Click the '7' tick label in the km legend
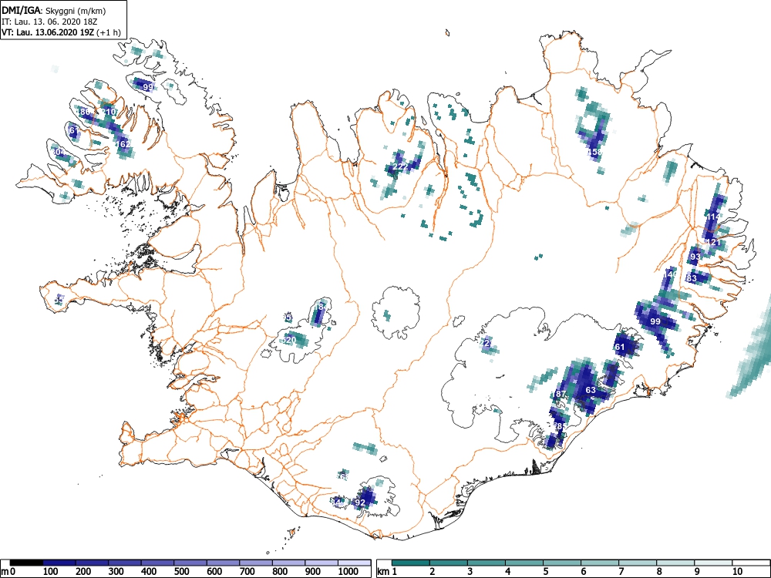This screenshot has width=771, height=578. (621, 572)
